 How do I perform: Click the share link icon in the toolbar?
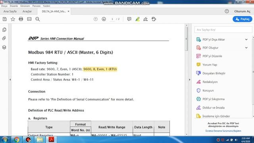coord(154,19)
